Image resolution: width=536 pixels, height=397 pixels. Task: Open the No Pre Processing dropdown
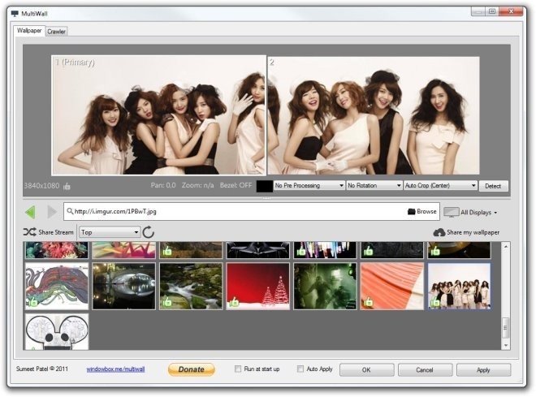pyautogui.click(x=309, y=186)
